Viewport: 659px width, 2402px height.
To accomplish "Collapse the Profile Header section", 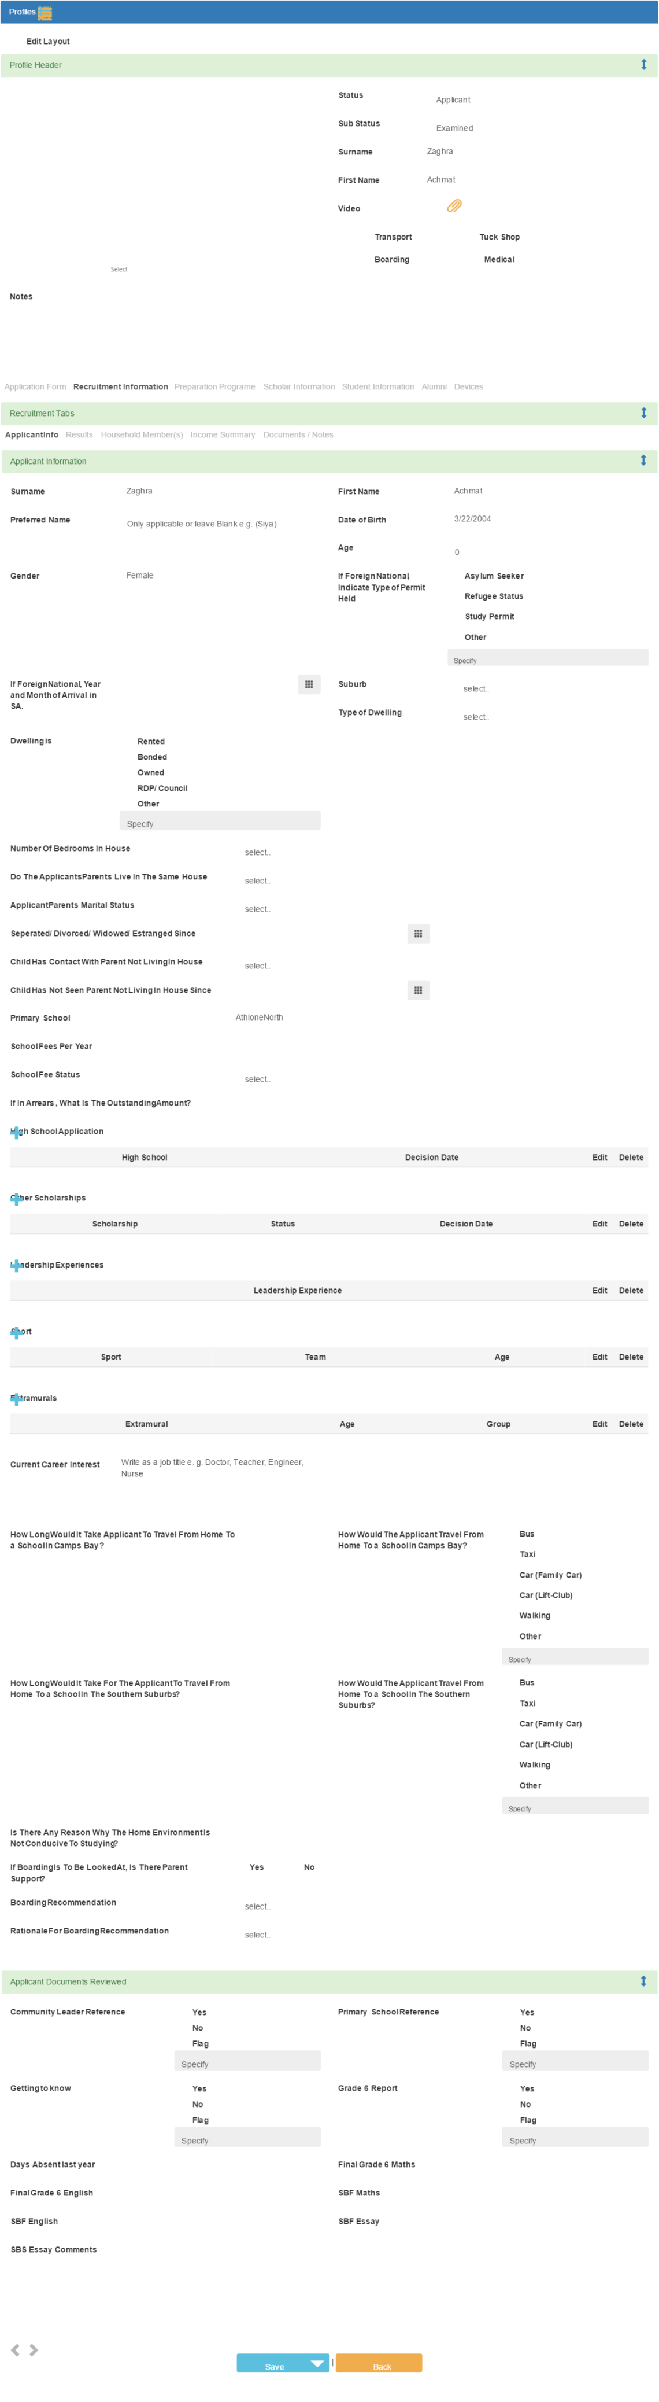I will pos(643,65).
